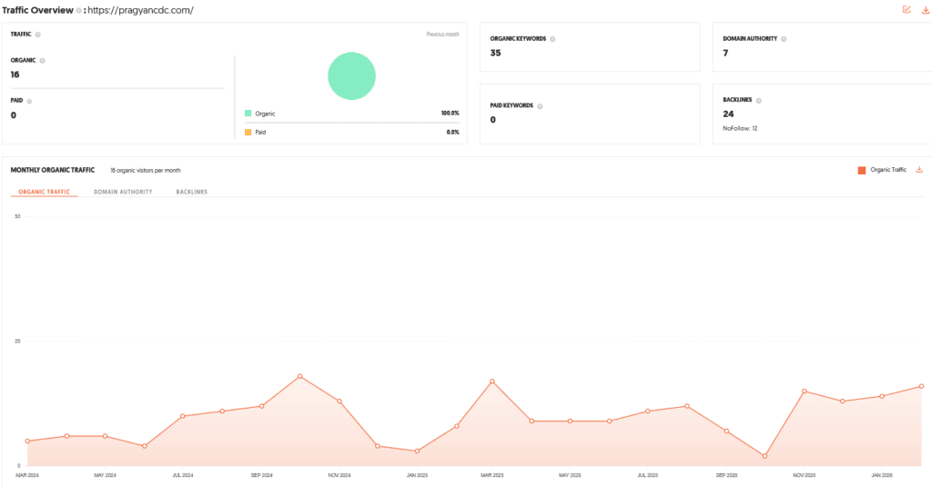Switch to the Backlinks chart tab

tap(191, 193)
